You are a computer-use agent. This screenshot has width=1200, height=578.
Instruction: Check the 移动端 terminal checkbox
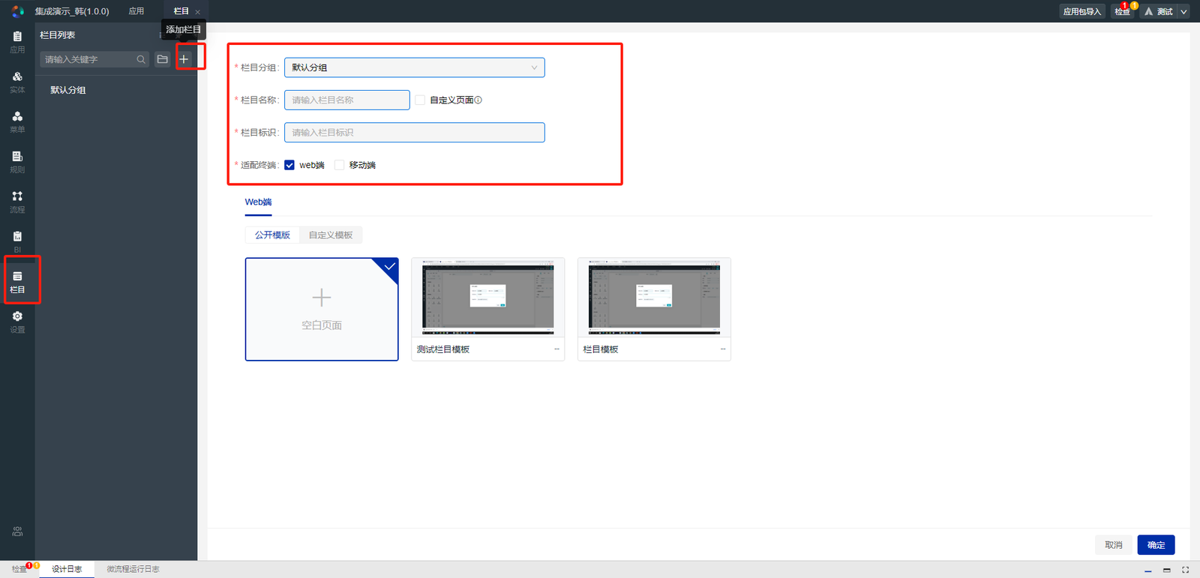click(340, 165)
